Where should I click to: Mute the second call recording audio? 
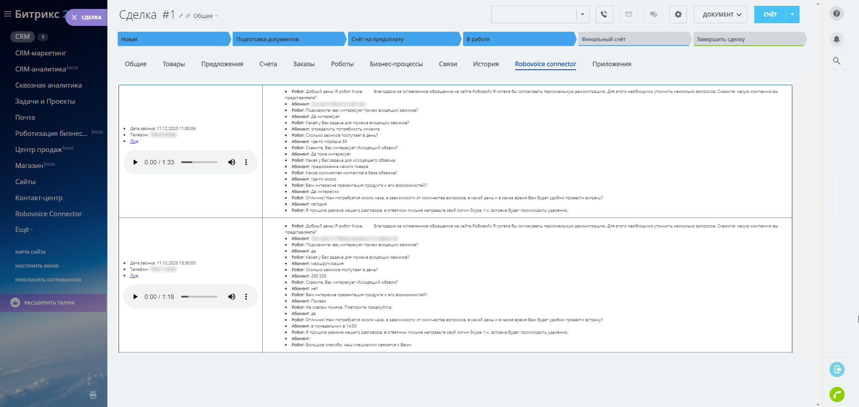point(231,297)
